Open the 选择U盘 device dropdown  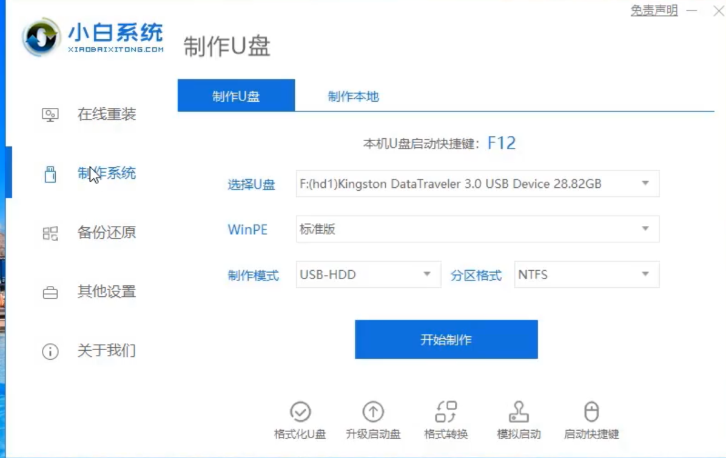477,184
